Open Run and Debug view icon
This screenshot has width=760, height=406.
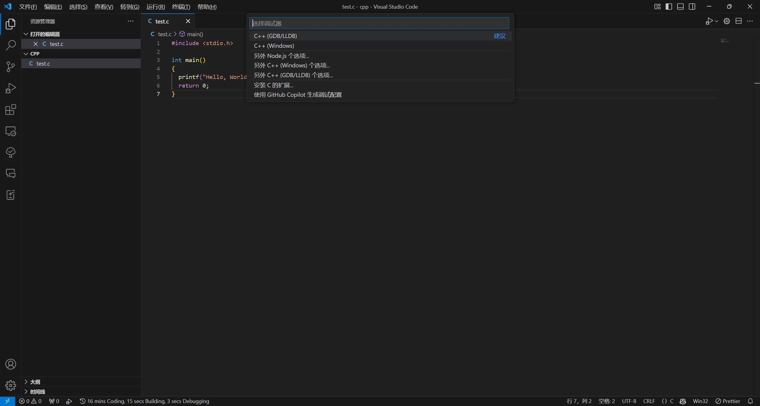tap(11, 88)
